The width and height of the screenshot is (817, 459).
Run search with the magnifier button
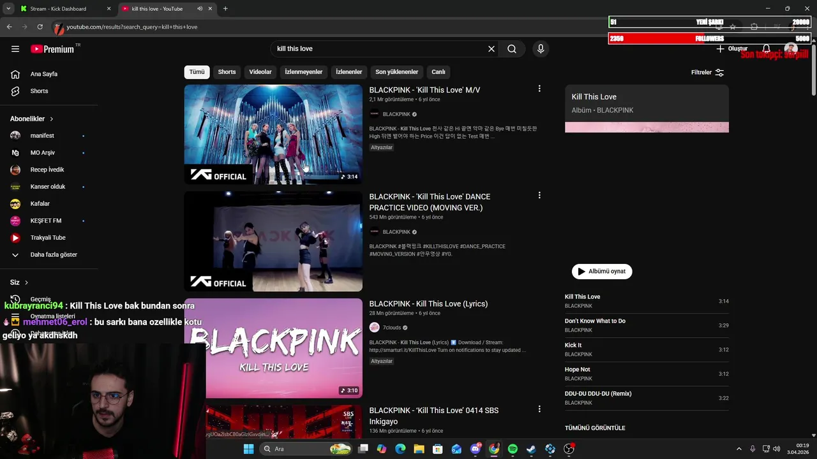512,49
